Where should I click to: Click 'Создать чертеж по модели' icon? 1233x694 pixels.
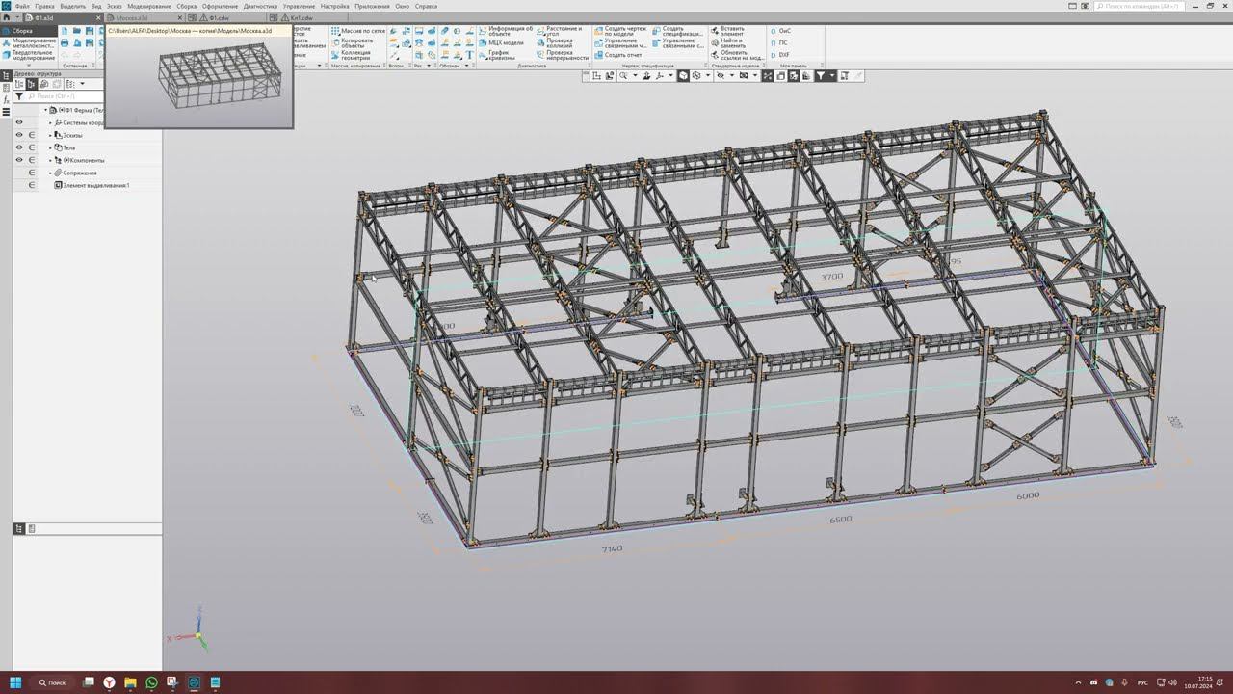coord(598,30)
